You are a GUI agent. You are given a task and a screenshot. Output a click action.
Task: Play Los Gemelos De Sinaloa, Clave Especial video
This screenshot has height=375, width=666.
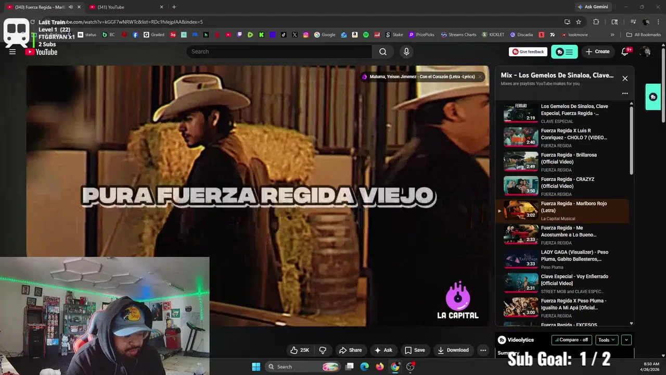tap(564, 113)
